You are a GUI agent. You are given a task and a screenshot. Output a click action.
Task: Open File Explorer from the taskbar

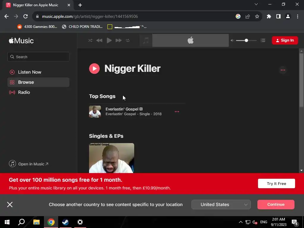pyautogui.click(x=37, y=222)
